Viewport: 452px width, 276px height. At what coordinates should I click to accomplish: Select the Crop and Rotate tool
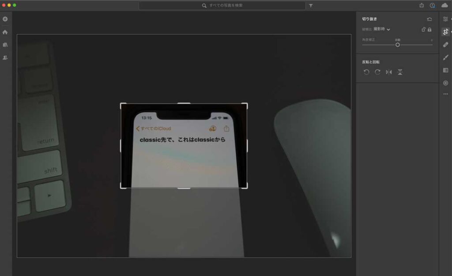(x=446, y=32)
